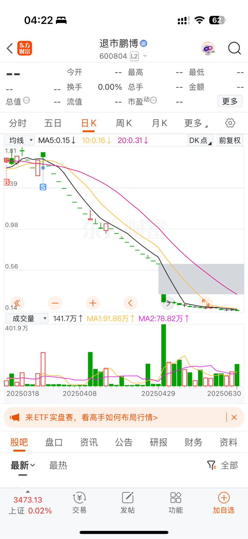Zoom out chart with minus button

(x=55, y=303)
